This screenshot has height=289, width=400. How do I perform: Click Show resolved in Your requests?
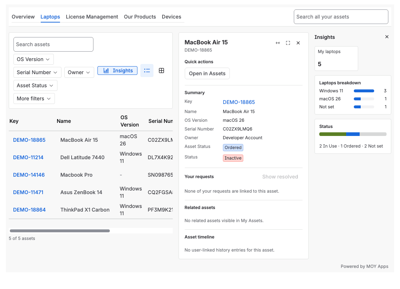pyautogui.click(x=280, y=177)
